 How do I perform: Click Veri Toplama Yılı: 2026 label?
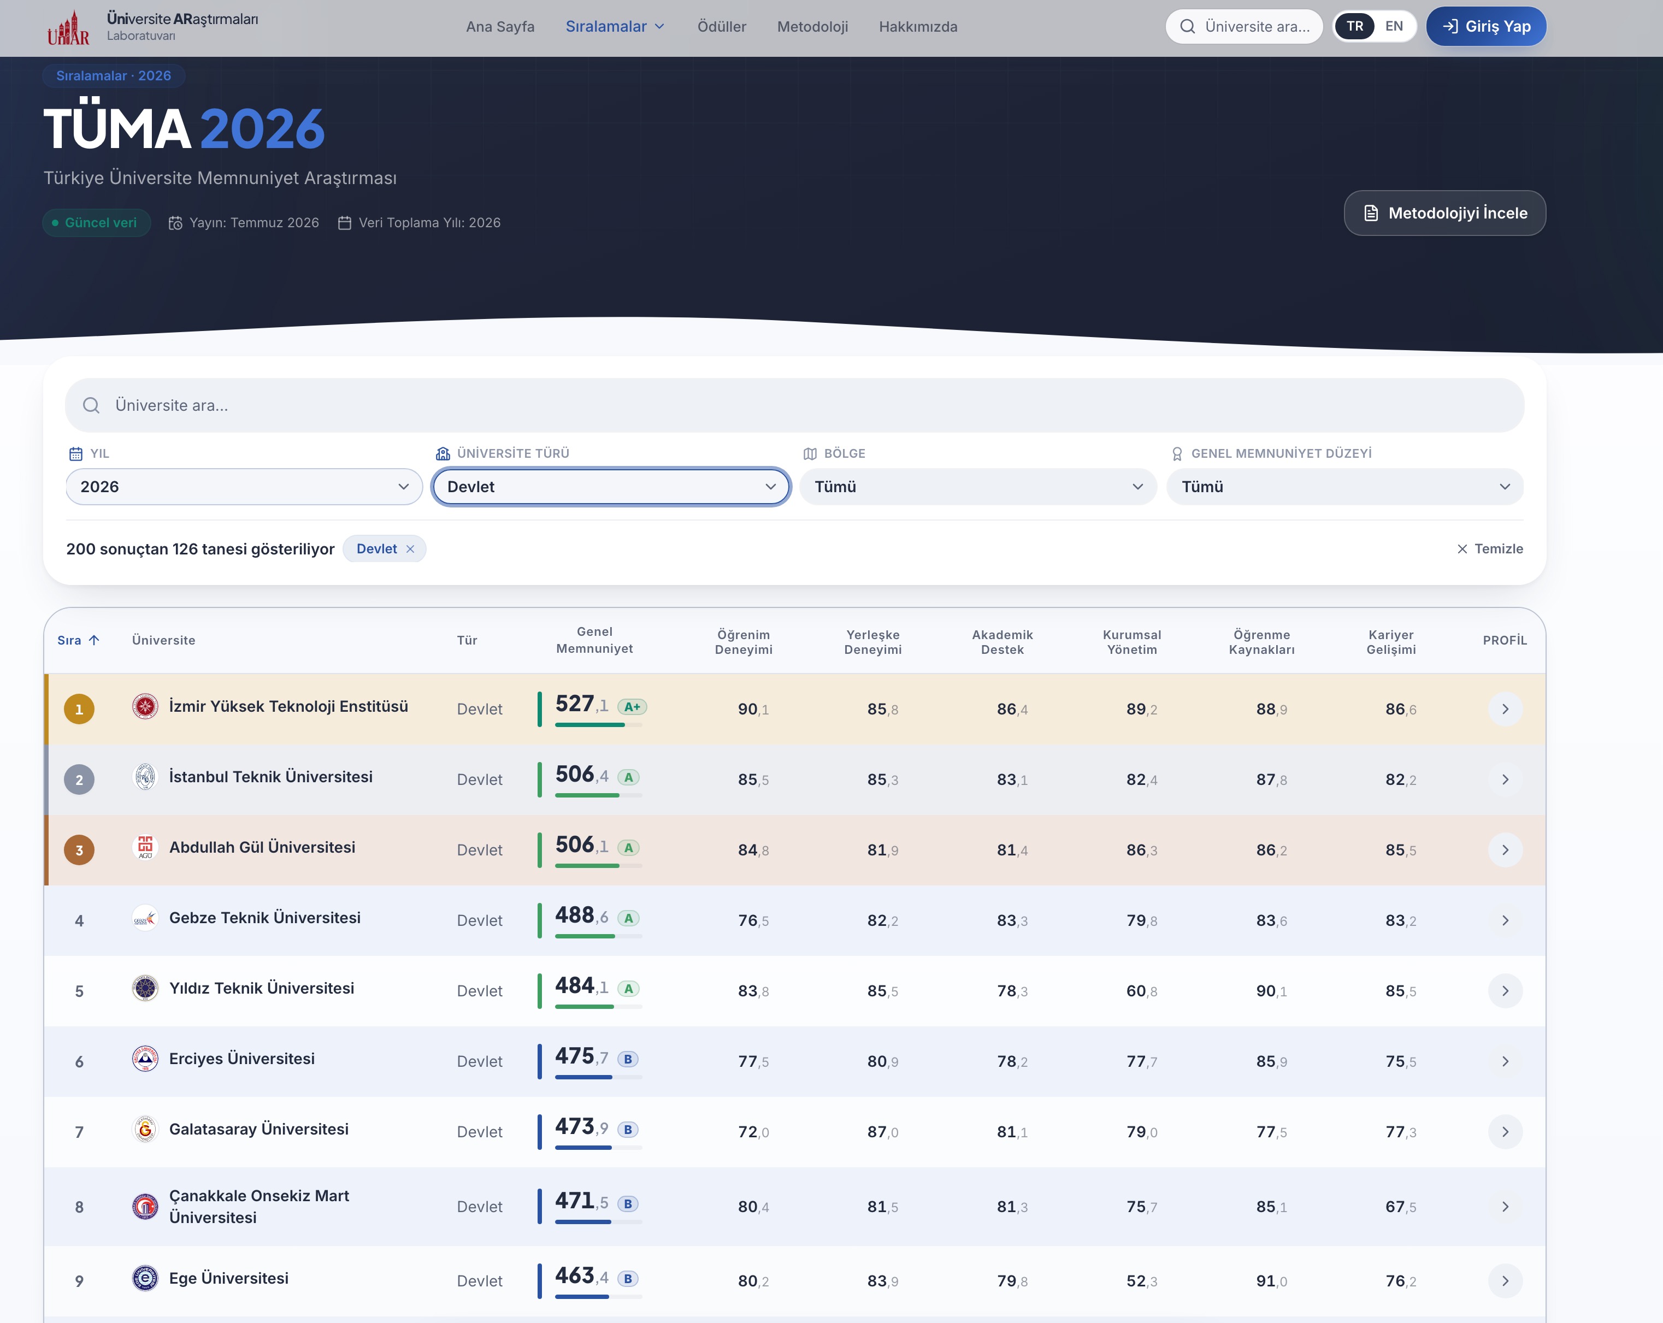pyautogui.click(x=419, y=223)
